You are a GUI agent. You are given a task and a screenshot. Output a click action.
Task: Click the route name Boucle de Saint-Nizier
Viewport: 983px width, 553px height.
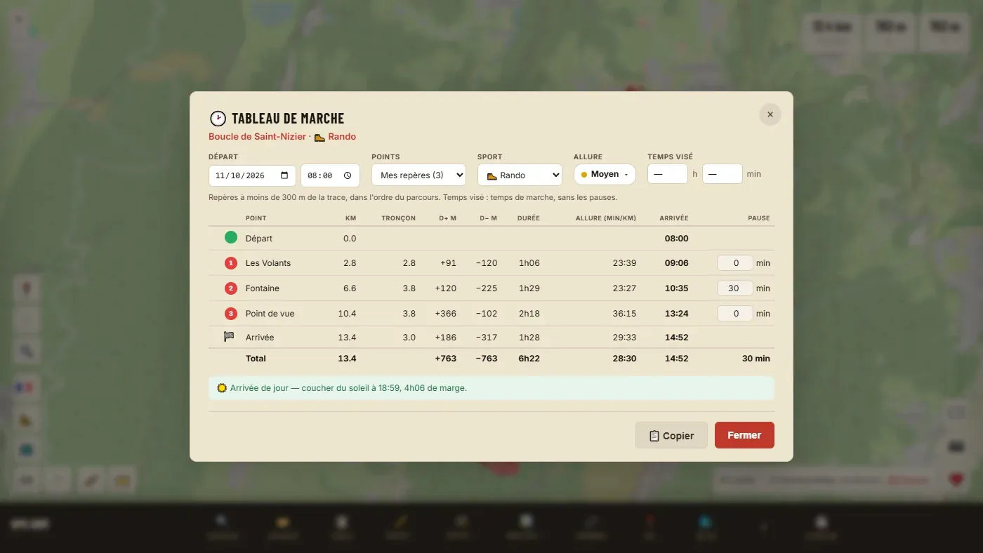click(x=257, y=137)
